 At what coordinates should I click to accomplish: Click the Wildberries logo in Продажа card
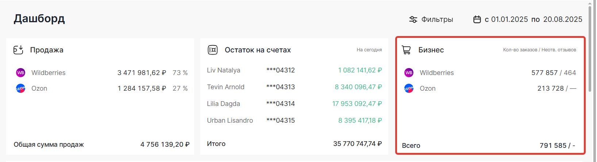pos(21,73)
